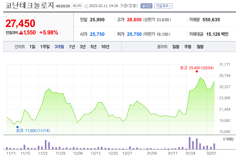This screenshot has width=236, height=160.
Task: Click the 11/22 x-axis date label
Action: (43, 153)
